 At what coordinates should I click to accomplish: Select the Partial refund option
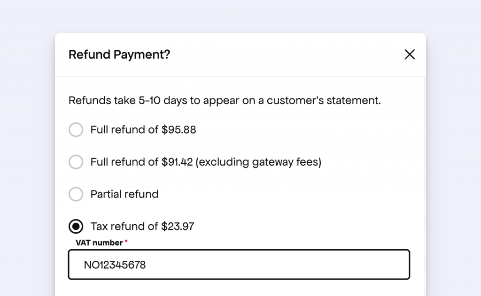pos(76,194)
